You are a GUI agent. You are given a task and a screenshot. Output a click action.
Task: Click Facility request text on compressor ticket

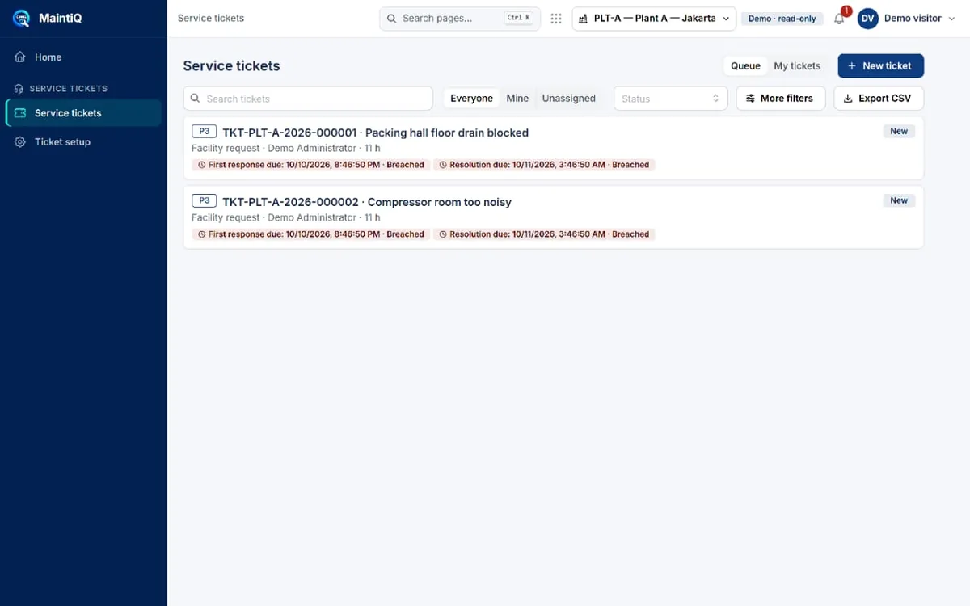226,218
